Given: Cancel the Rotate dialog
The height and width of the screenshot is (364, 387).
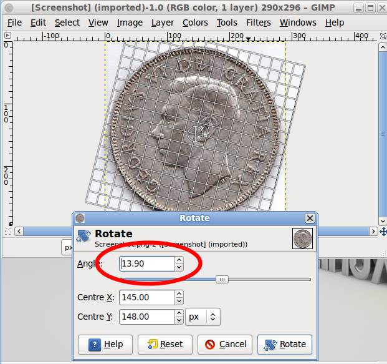Looking at the screenshot, I should pos(225,345).
